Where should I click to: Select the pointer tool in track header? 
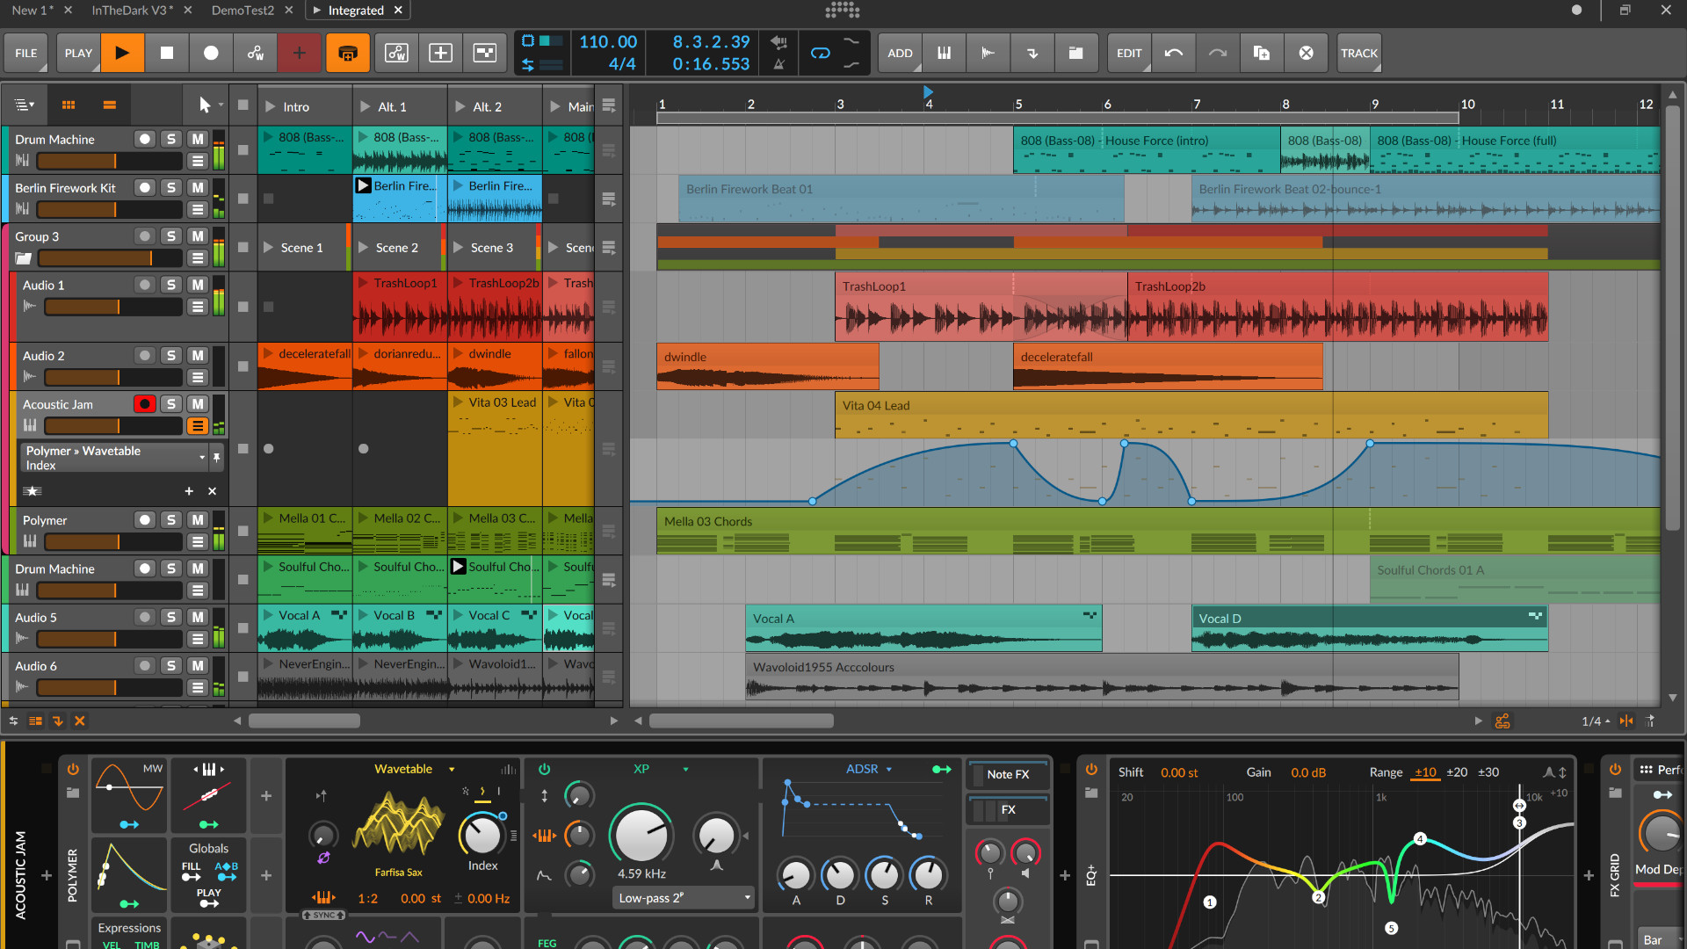(x=204, y=105)
